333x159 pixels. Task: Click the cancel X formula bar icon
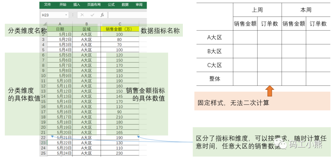(x=82, y=15)
